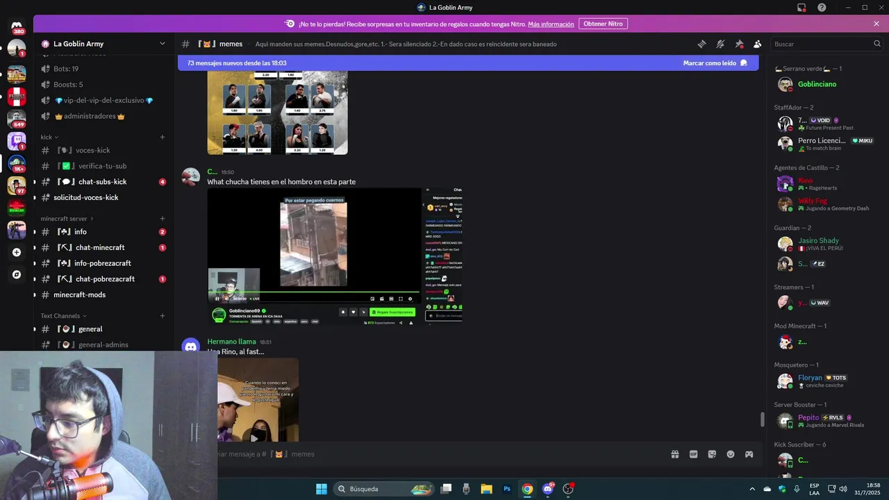Open the sticker picker
The height and width of the screenshot is (500, 889).
(712, 454)
